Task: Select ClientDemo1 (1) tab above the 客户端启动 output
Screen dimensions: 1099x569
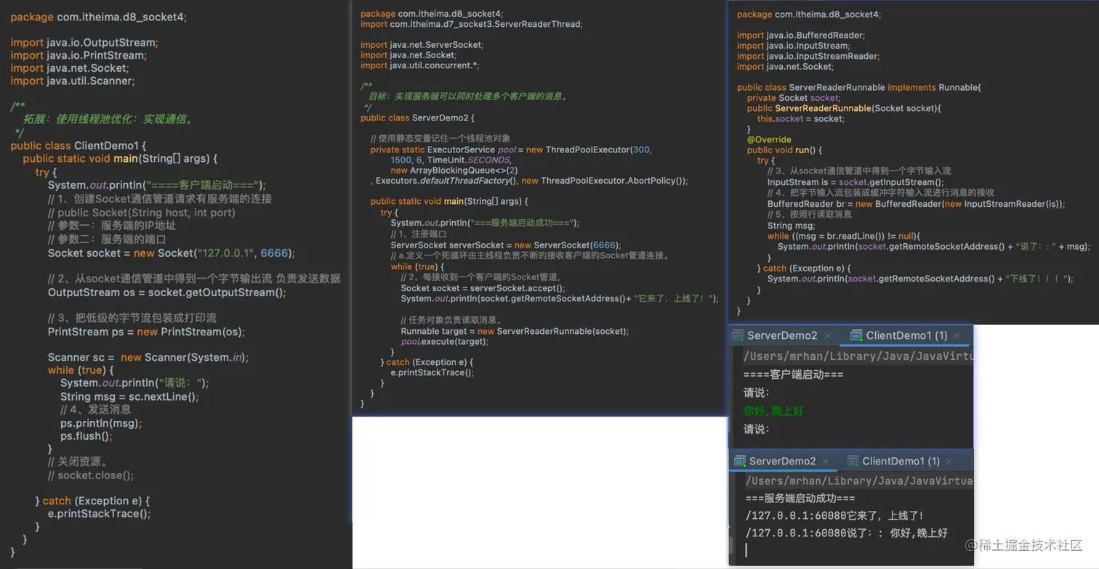Action: click(x=906, y=335)
